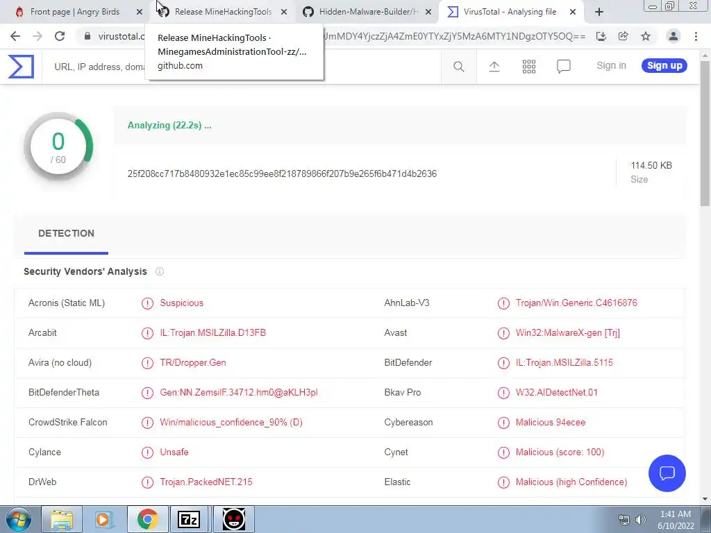Open Windows Explorer from taskbar
711x533 pixels.
[62, 519]
